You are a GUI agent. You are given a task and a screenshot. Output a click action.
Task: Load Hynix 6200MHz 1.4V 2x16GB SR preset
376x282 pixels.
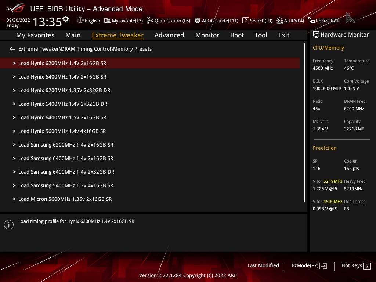click(x=150, y=63)
